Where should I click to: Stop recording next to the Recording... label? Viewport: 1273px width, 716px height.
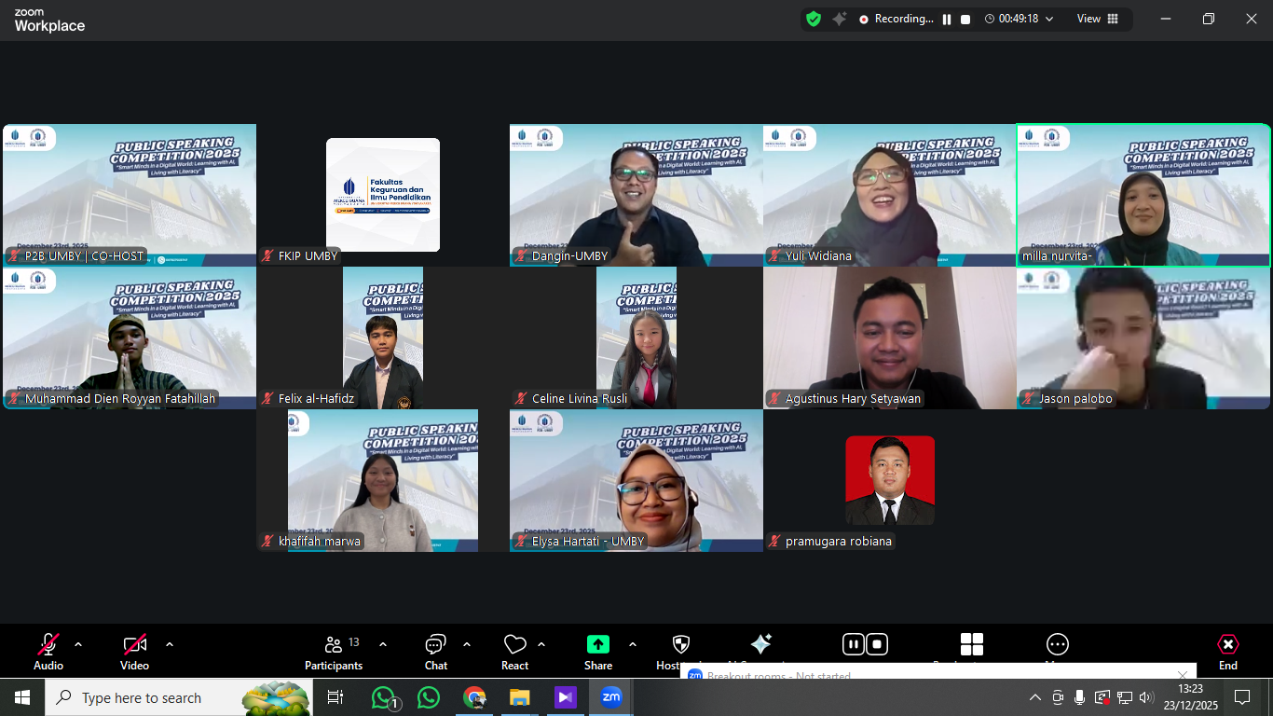pyautogui.click(x=965, y=20)
